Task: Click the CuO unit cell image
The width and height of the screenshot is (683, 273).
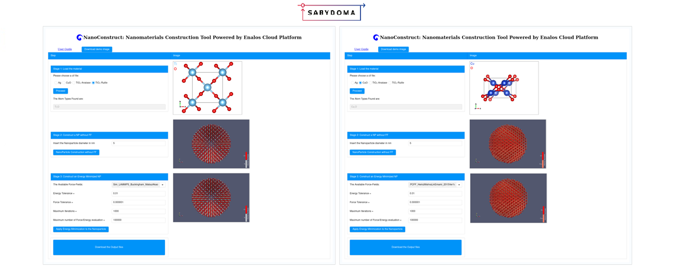Action: (x=504, y=88)
